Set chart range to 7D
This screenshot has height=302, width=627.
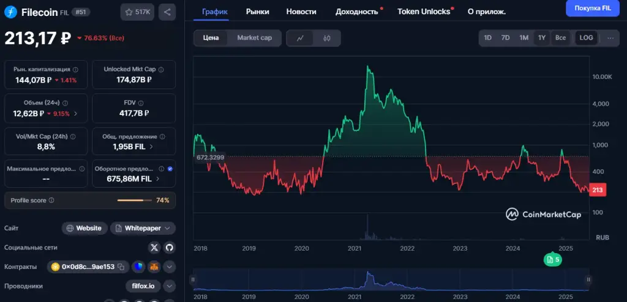505,38
